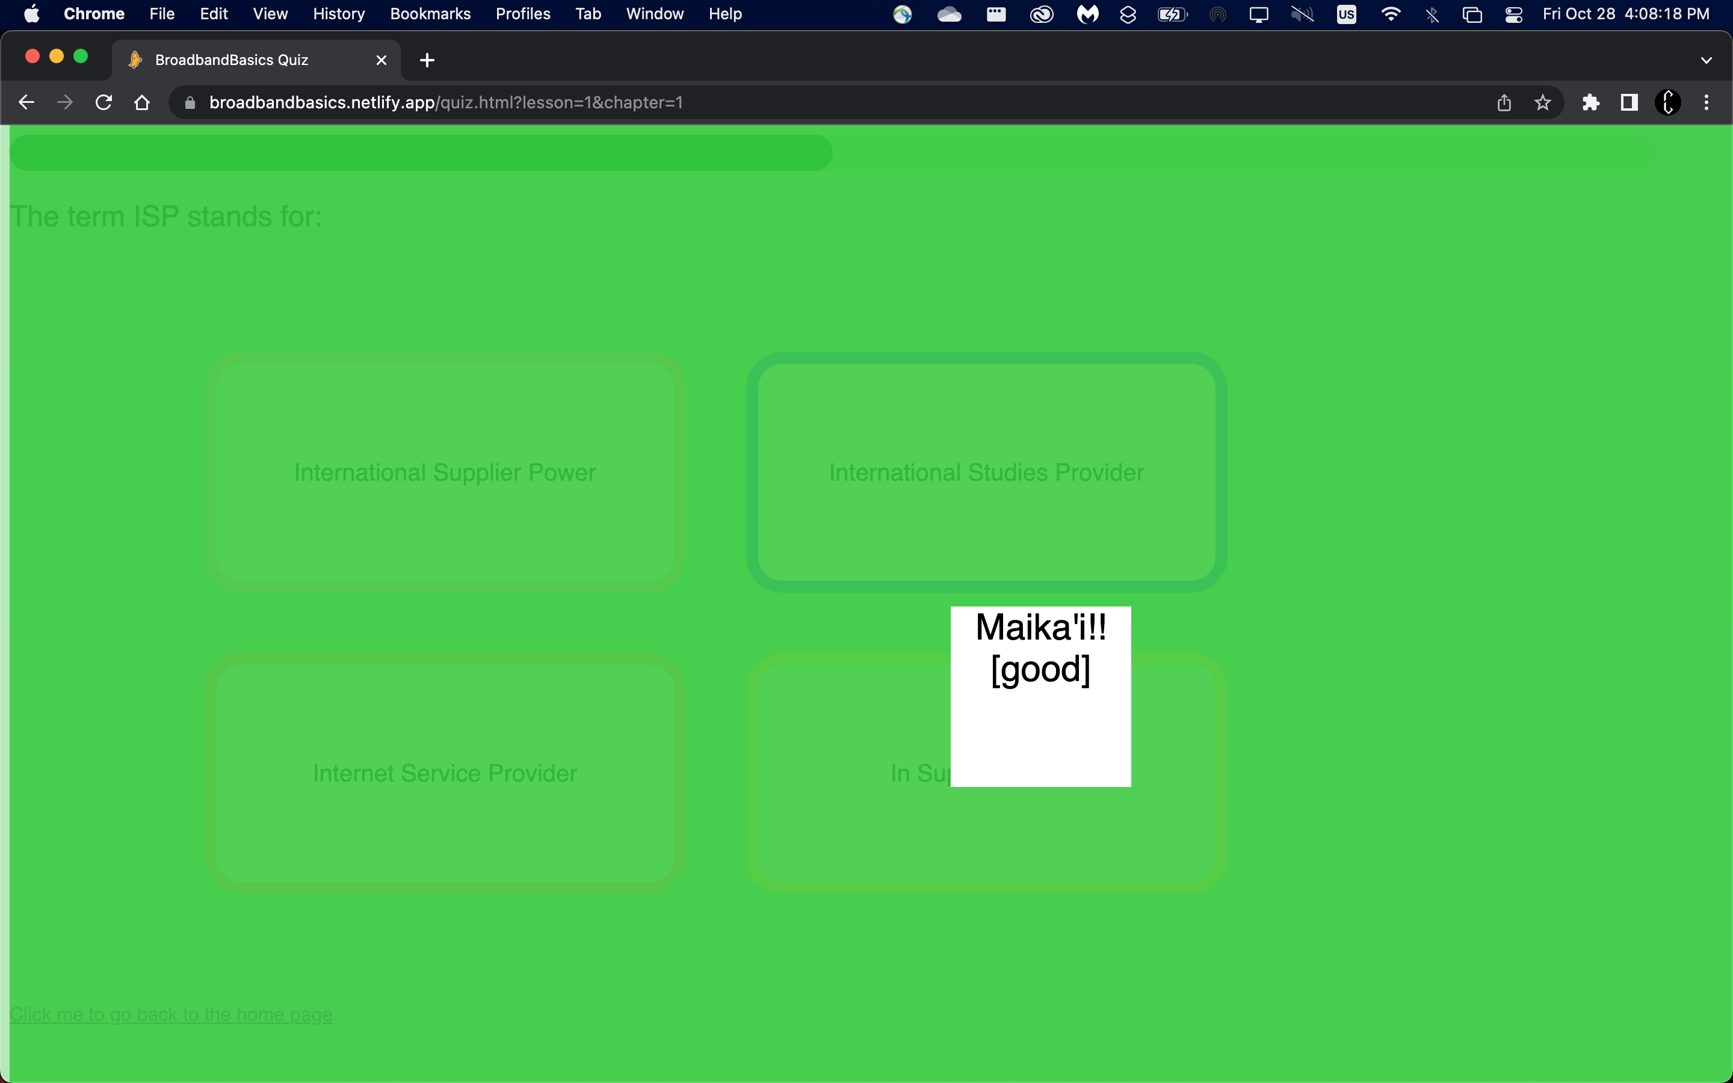The image size is (1733, 1083).
Task: Go back using the back arrow
Action: coord(26,102)
